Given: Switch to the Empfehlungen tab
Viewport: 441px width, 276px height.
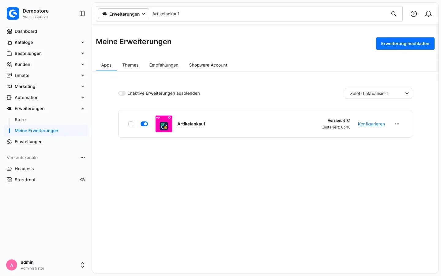Looking at the screenshot, I should pyautogui.click(x=164, y=65).
